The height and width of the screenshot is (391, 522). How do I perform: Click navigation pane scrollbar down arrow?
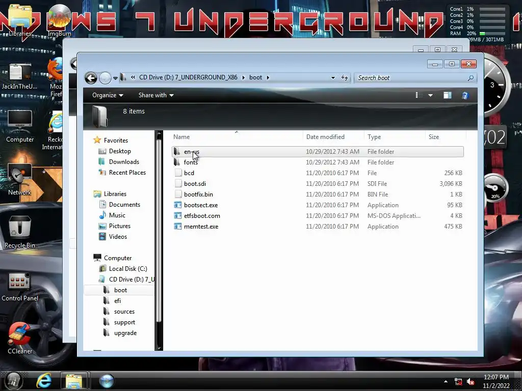pyautogui.click(x=159, y=347)
